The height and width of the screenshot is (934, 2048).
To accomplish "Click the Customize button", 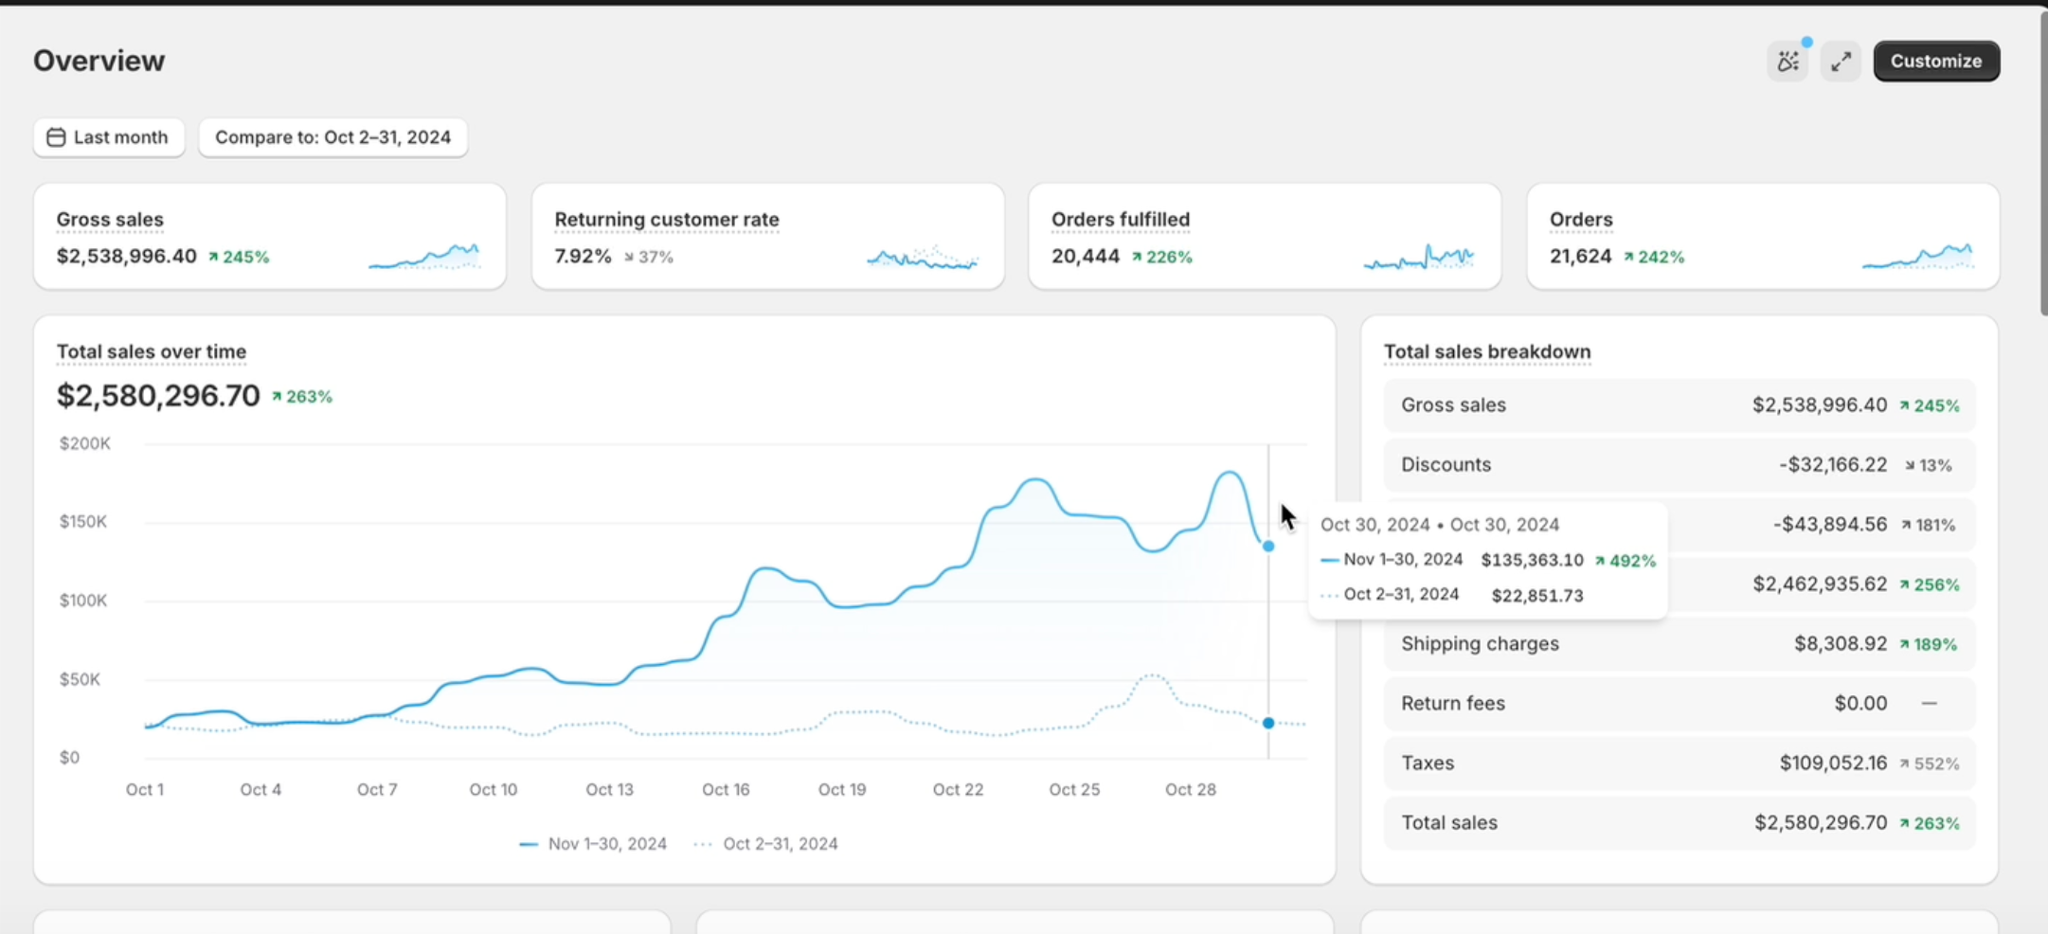I will (1936, 61).
